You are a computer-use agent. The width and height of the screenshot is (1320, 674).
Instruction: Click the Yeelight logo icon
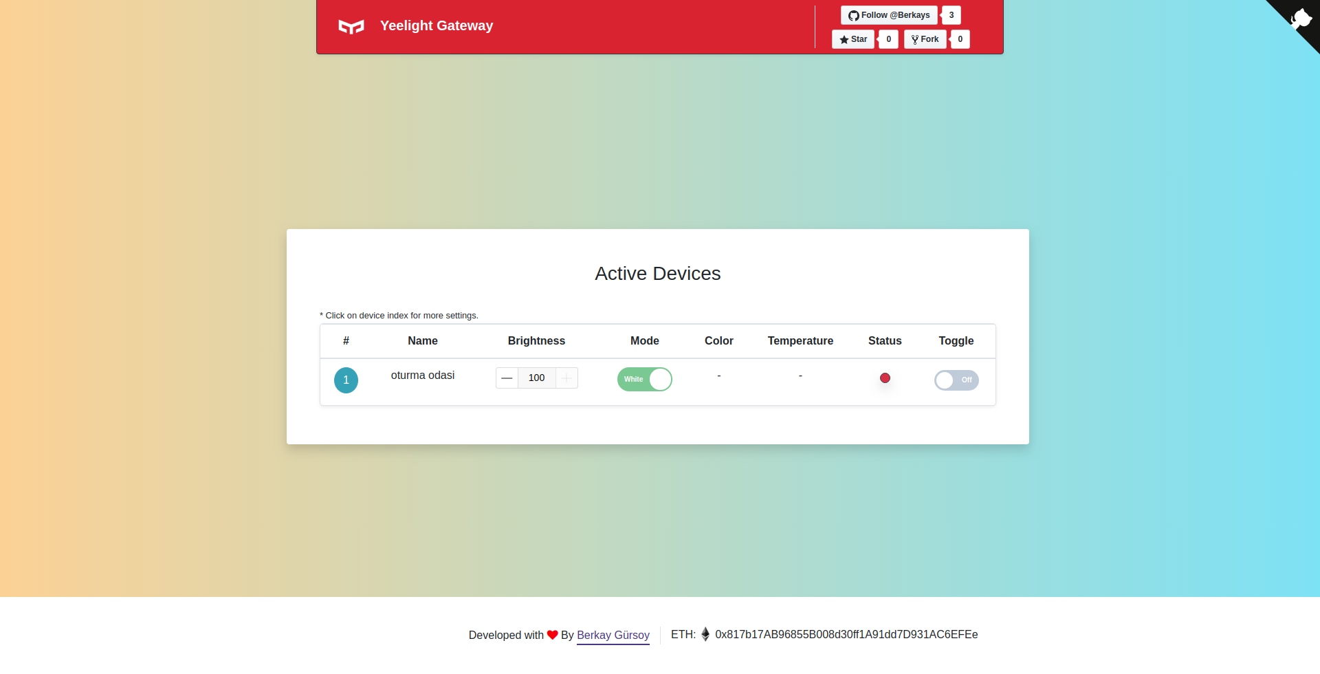[351, 26]
